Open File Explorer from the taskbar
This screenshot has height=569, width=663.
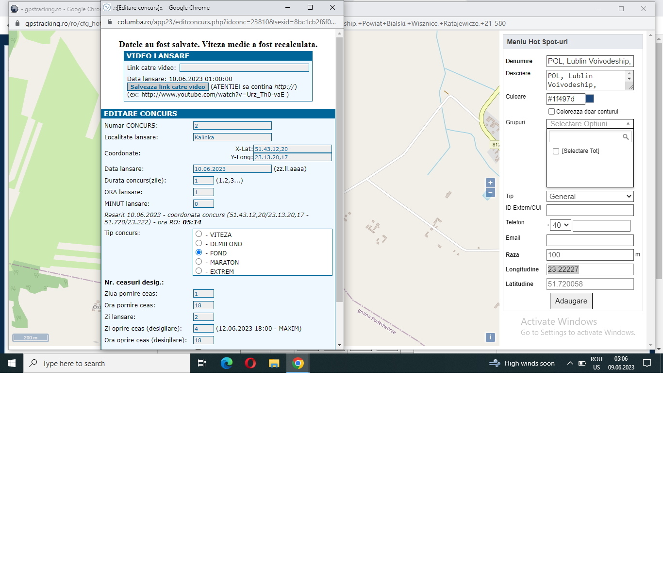(274, 363)
